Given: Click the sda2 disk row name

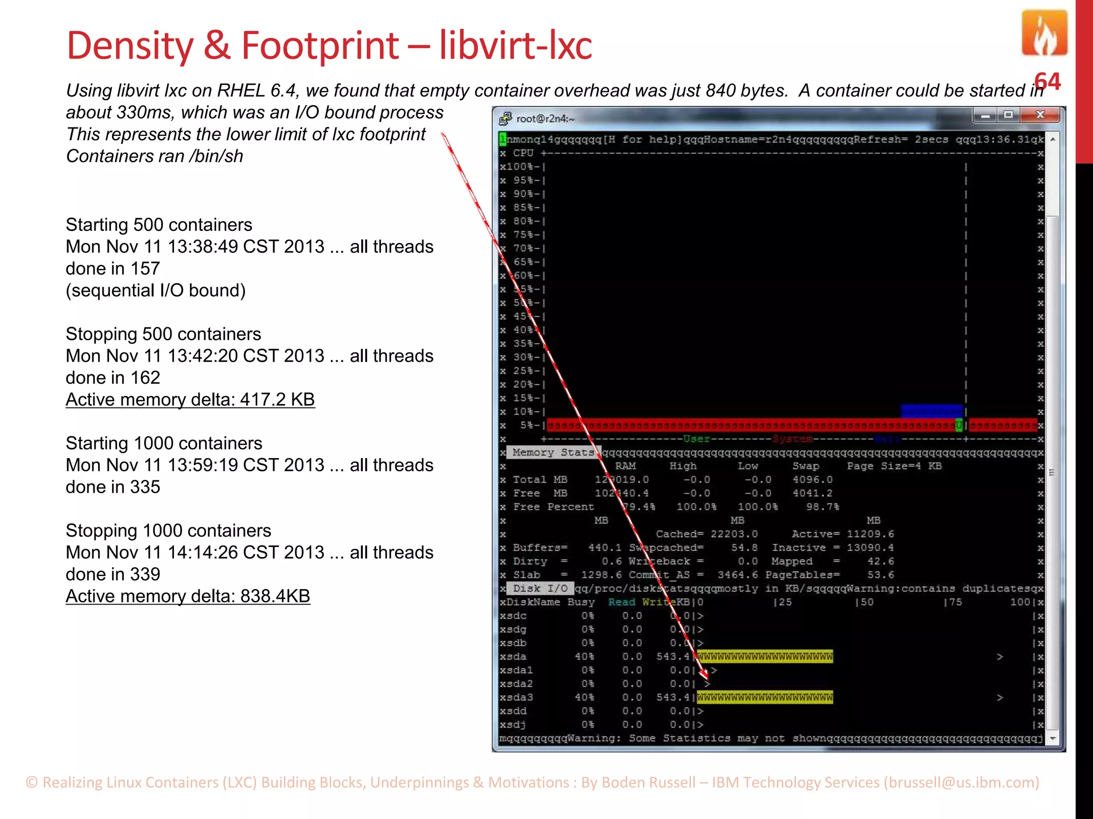Looking at the screenshot, I should [x=519, y=684].
